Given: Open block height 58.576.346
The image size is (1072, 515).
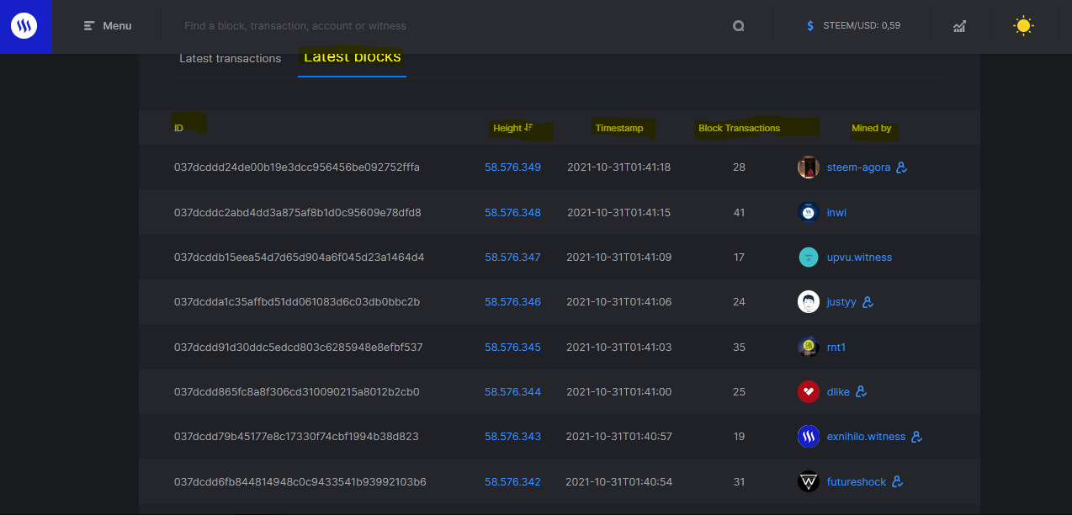Looking at the screenshot, I should [512, 302].
